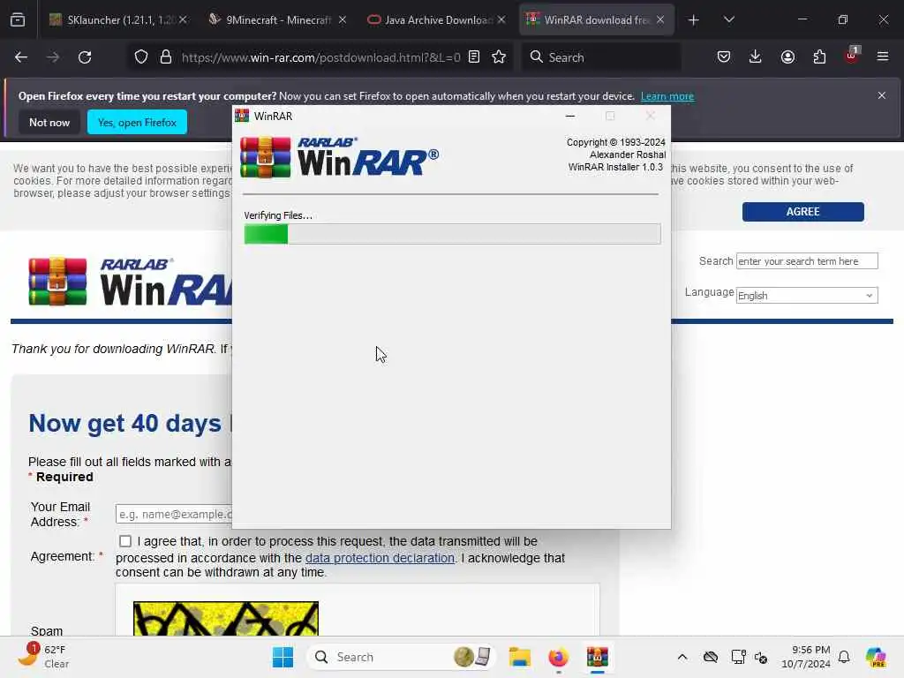Open File Explorer from taskbar
The width and height of the screenshot is (904, 678).
coord(519,657)
